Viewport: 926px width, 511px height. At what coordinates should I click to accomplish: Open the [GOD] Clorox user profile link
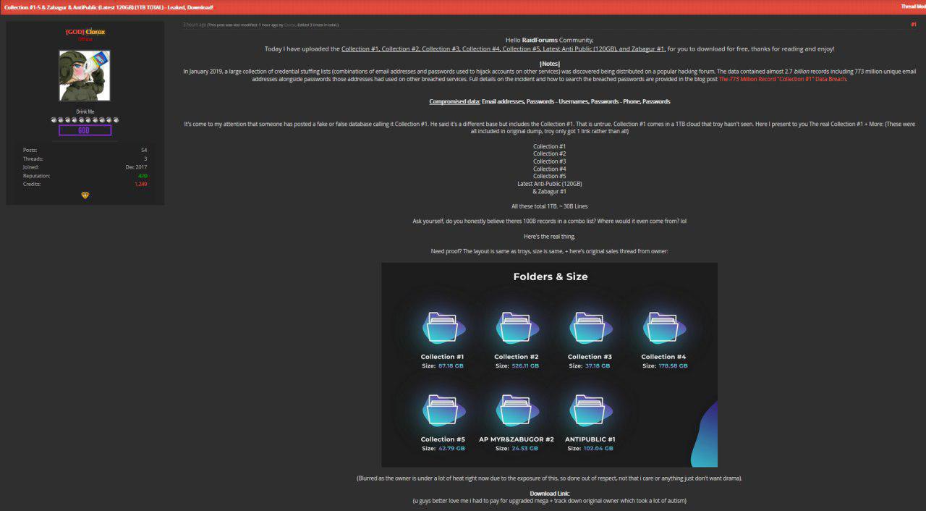coord(85,32)
